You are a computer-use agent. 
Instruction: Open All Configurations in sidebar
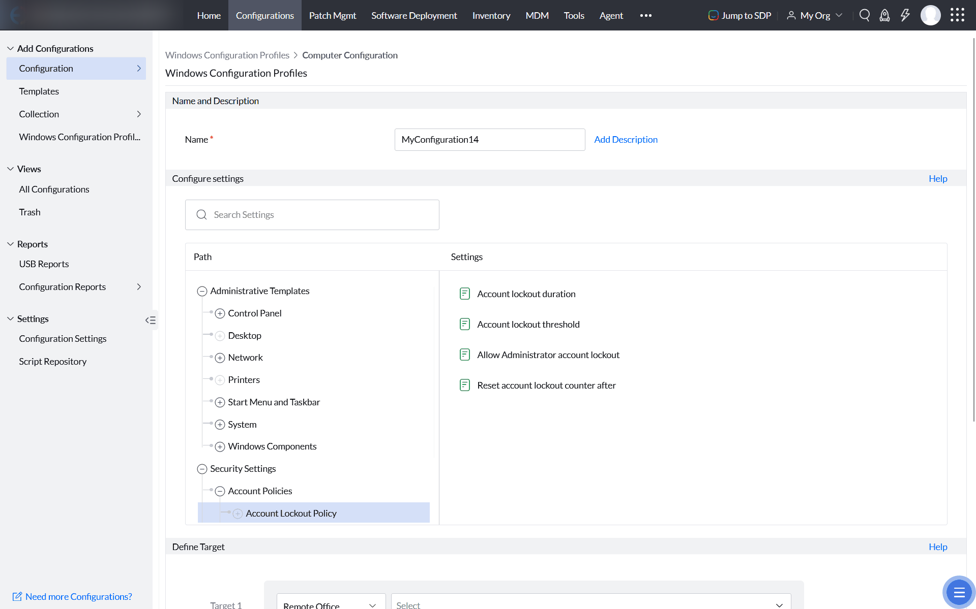click(x=54, y=189)
